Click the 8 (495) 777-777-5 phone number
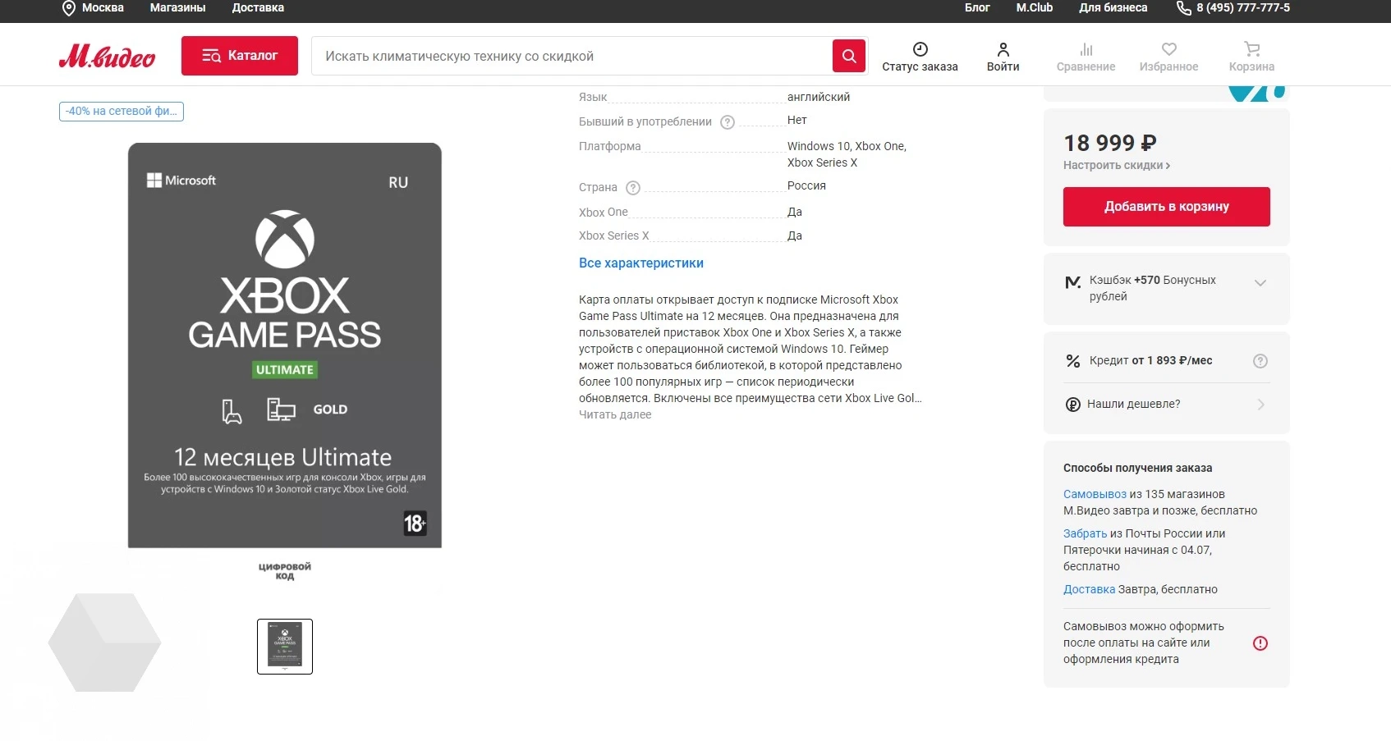Screen dimensions: 1391x741 point(1243,7)
